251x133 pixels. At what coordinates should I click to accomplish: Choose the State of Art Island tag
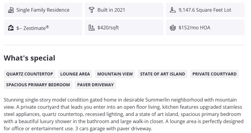click(163, 74)
